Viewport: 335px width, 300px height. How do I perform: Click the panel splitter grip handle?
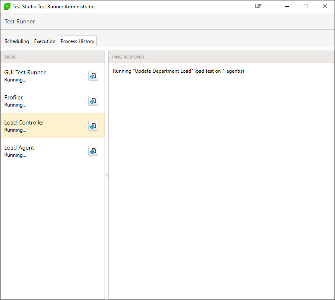pos(107,175)
